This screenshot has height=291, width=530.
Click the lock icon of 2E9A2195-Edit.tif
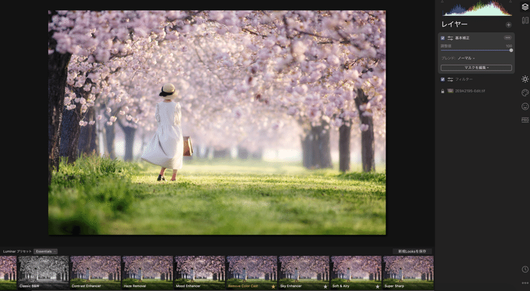coord(443,91)
